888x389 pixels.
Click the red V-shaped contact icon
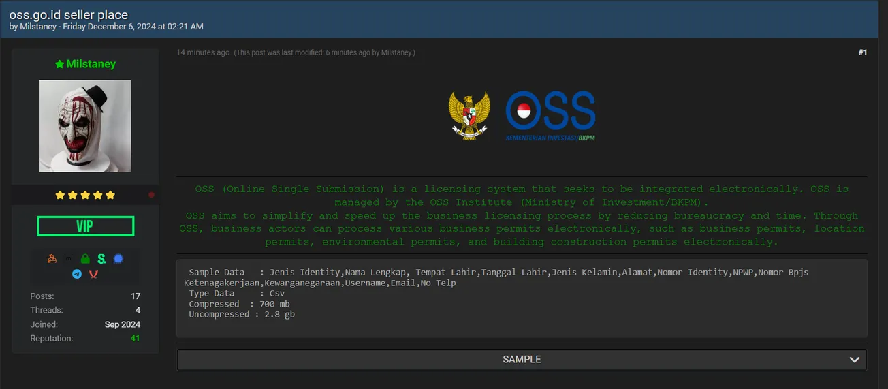(93, 274)
